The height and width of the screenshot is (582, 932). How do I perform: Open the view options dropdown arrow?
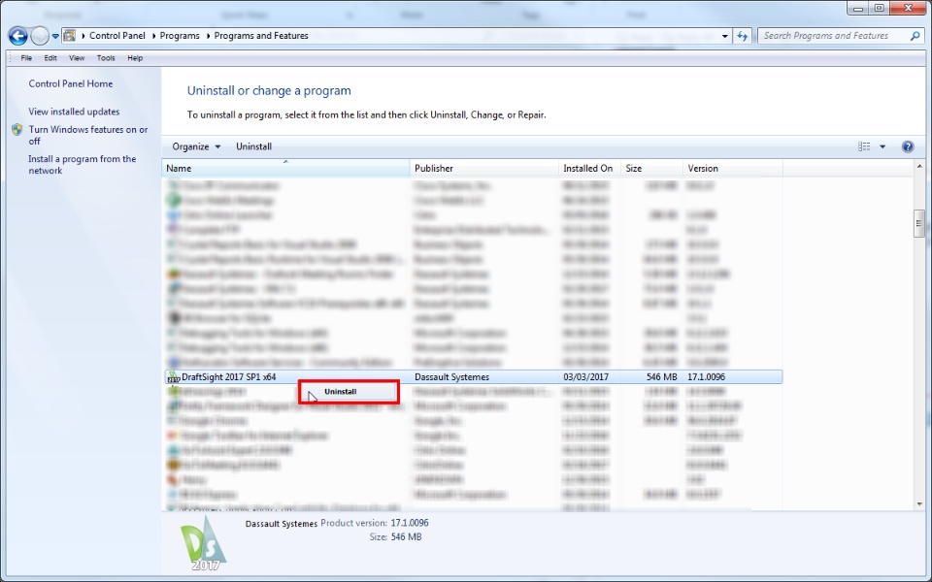[882, 146]
